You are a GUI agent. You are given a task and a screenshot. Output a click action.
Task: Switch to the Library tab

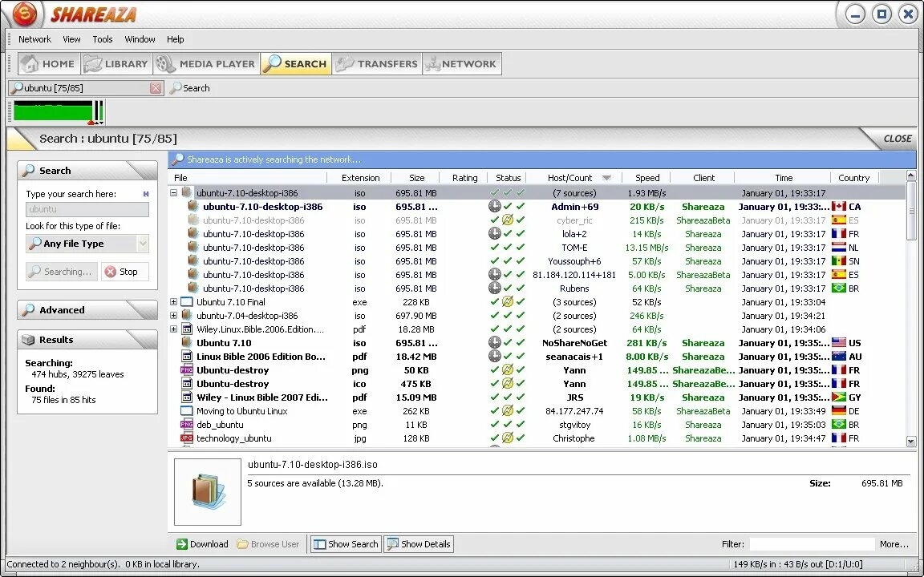click(x=116, y=63)
